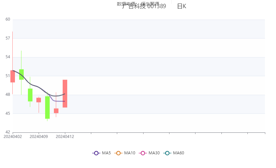The width and height of the screenshot is (276, 168).
Task: Click the tall green candle reaching 44
Action: [47, 107]
